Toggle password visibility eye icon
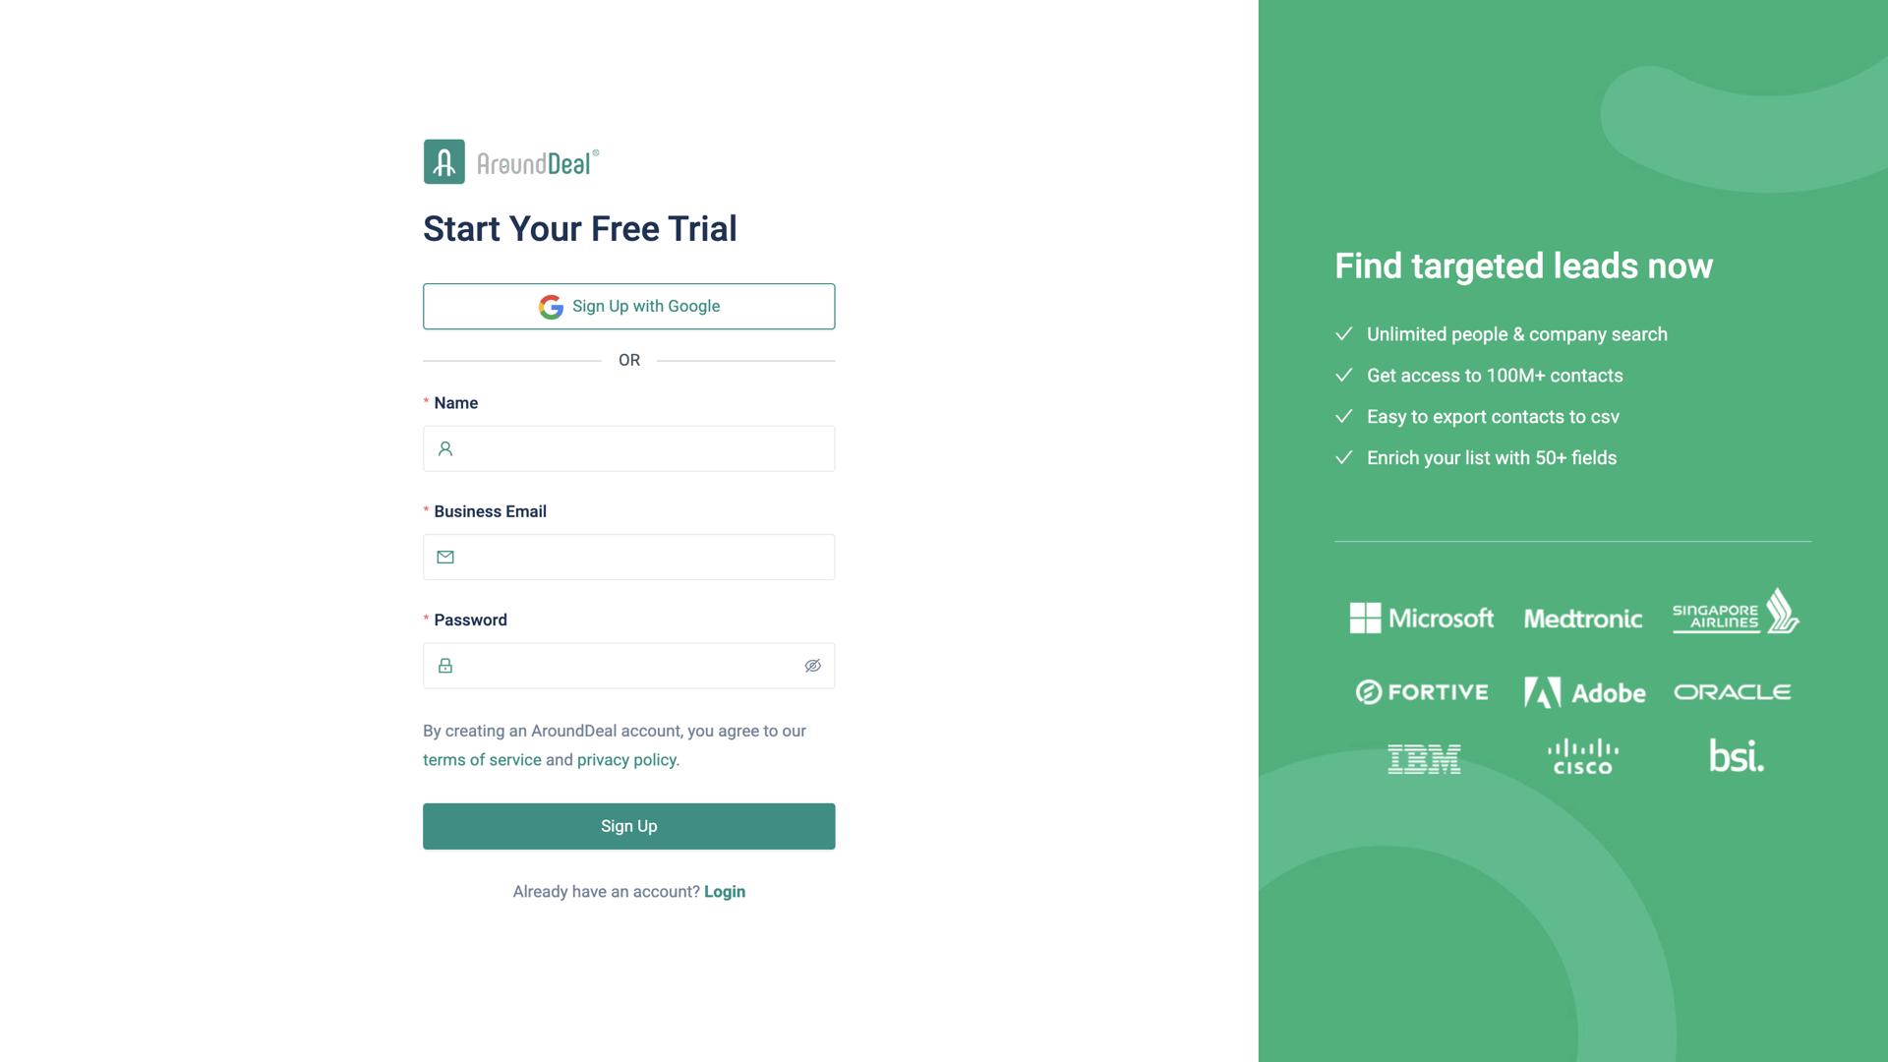1888x1062 pixels. [812, 666]
